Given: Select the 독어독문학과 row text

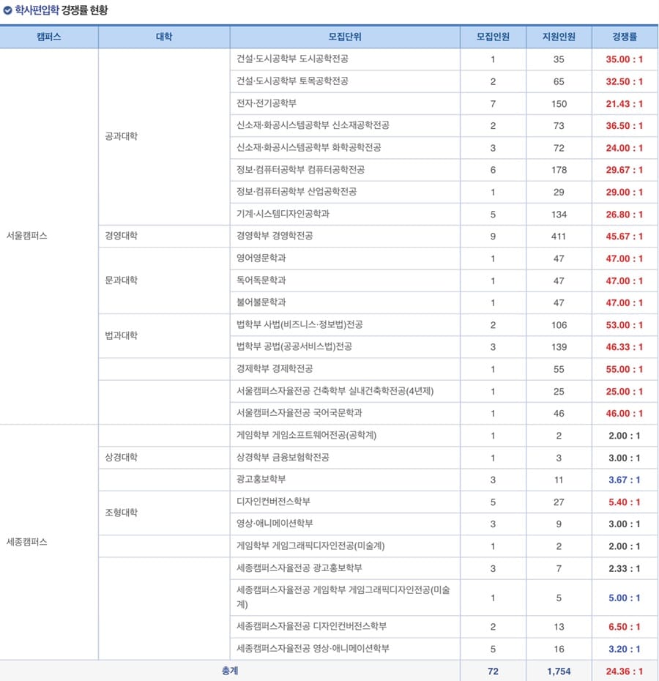Looking at the screenshot, I should [261, 280].
